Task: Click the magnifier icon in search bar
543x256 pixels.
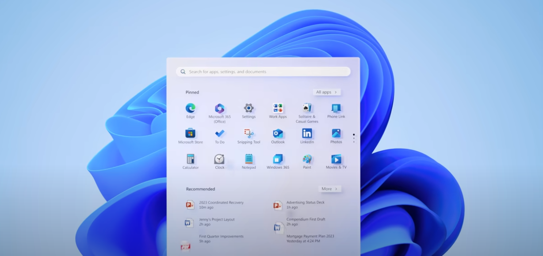Action: click(x=183, y=72)
